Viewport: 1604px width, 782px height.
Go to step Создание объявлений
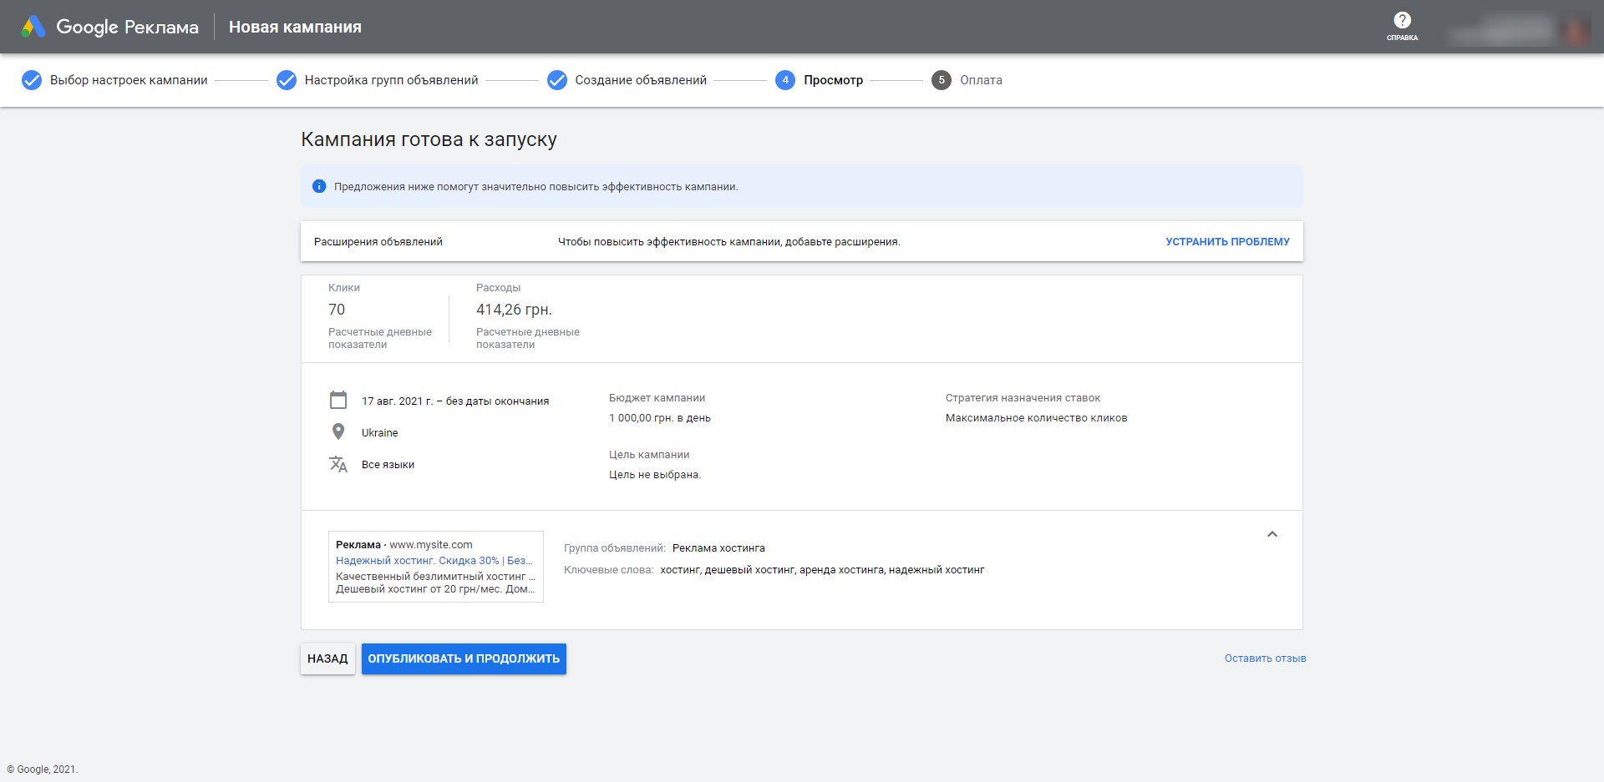tap(641, 80)
